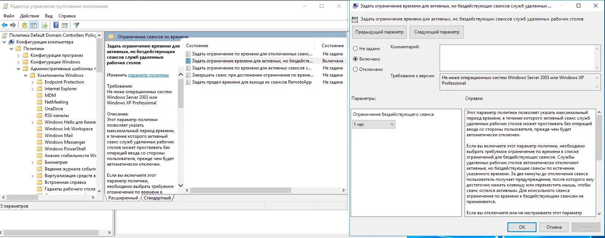This screenshot has height=238, width=605.
Task: Click the export list toolbar icon
Action: [x=45, y=25]
